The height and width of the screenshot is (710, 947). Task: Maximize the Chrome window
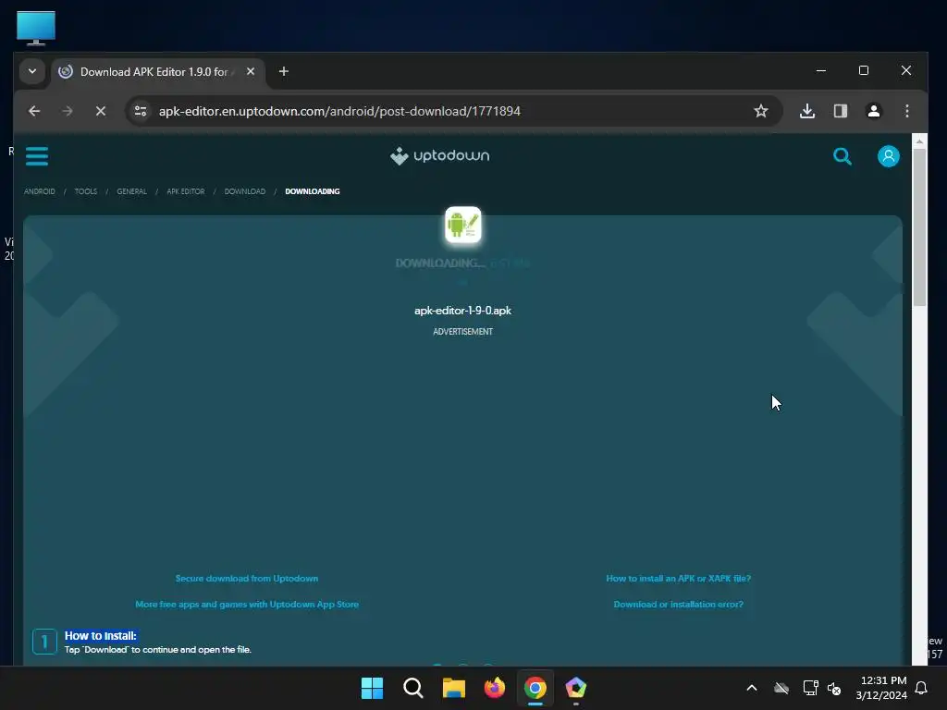(864, 70)
